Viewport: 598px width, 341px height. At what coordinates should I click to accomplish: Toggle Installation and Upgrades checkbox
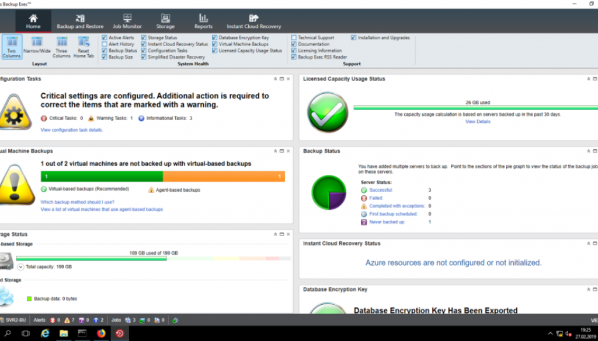tap(353, 38)
